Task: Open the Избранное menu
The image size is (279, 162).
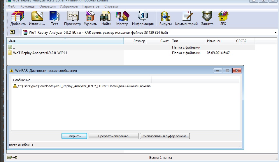Action: coord(69,6)
